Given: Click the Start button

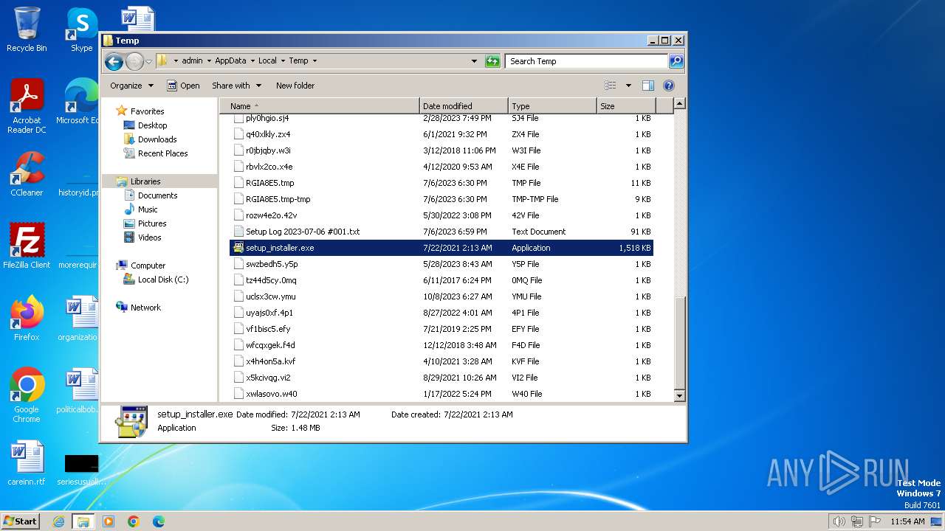Looking at the screenshot, I should (21, 521).
